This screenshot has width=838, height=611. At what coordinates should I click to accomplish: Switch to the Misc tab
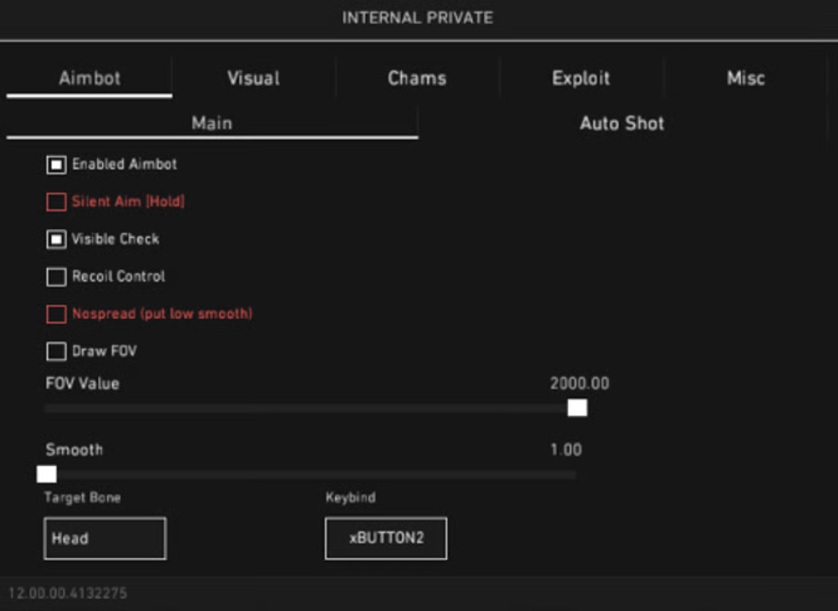pos(746,77)
